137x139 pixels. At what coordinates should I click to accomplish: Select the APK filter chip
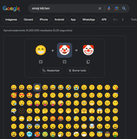(x=104, y=19)
